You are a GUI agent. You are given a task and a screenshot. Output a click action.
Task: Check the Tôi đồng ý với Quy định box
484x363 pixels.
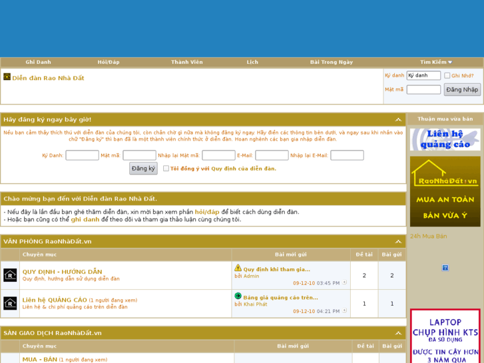[166, 169]
